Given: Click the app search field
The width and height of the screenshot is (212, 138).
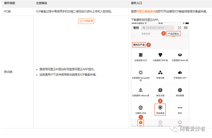Looking at the screenshot, I should coord(158,28).
